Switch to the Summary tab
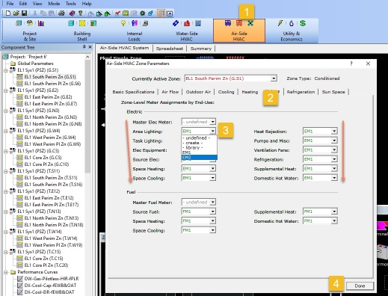This screenshot has width=388, height=296. click(x=201, y=49)
